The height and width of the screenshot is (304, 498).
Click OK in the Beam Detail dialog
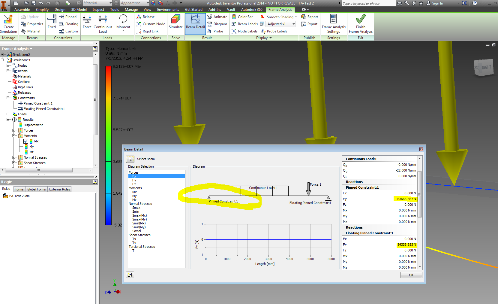(411, 275)
